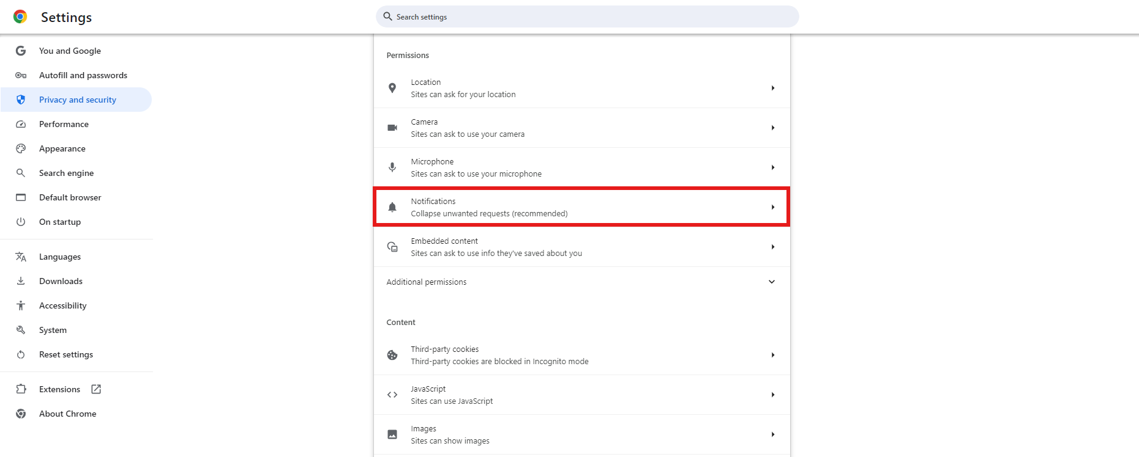The height and width of the screenshot is (457, 1139).
Task: Open the Performance settings section
Action: pos(64,124)
